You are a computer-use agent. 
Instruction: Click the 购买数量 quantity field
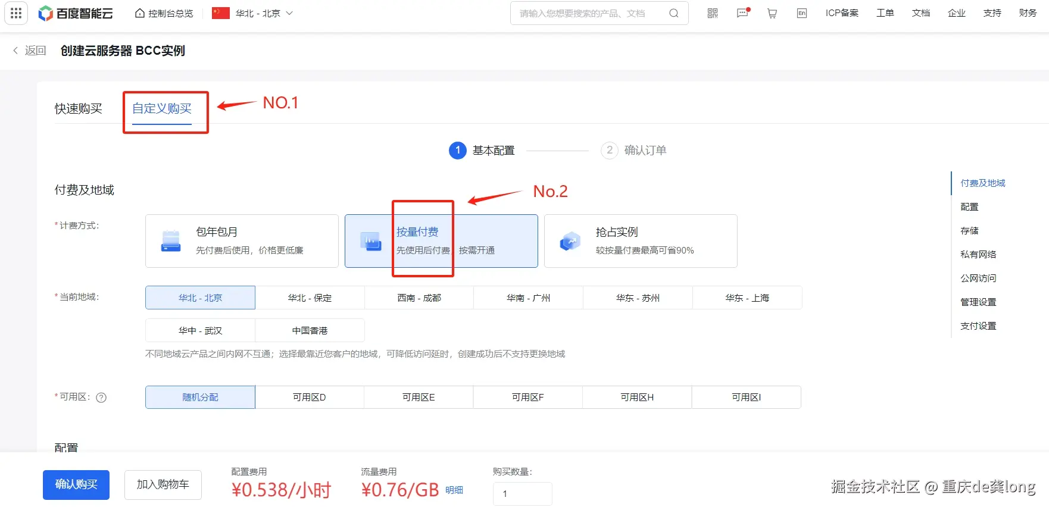(523, 494)
